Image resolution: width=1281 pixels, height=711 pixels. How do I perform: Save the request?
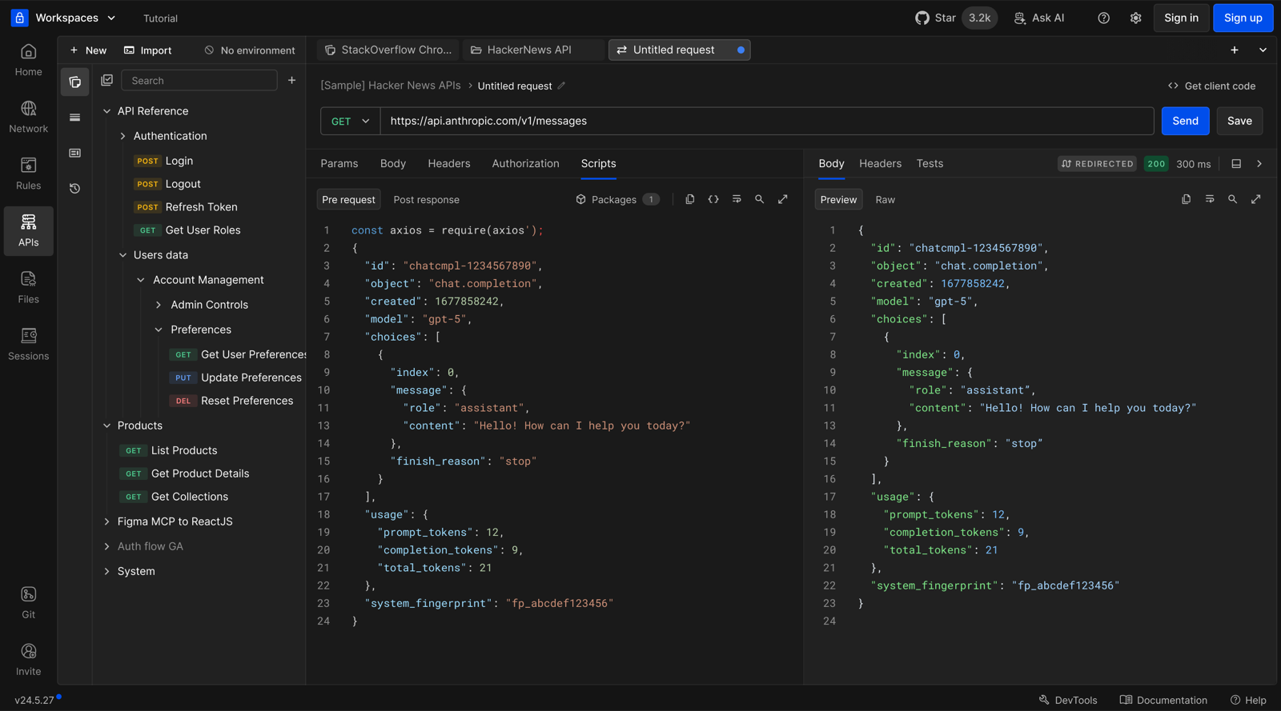tap(1239, 121)
